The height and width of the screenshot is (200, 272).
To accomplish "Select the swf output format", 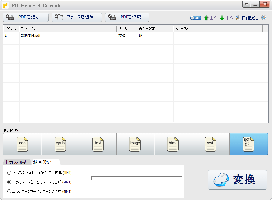I will (x=211, y=144).
